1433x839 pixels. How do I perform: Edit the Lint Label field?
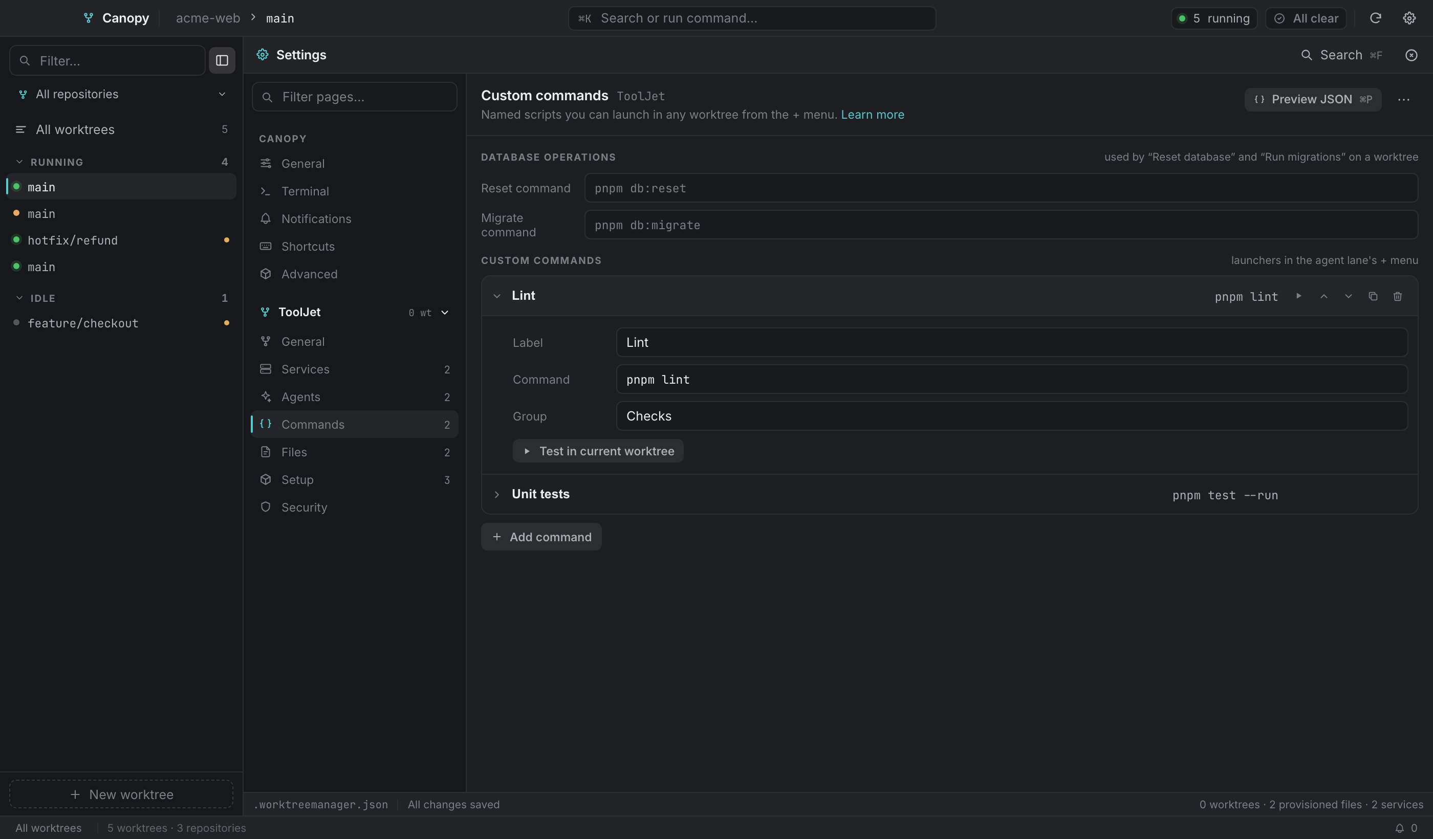coord(1012,342)
